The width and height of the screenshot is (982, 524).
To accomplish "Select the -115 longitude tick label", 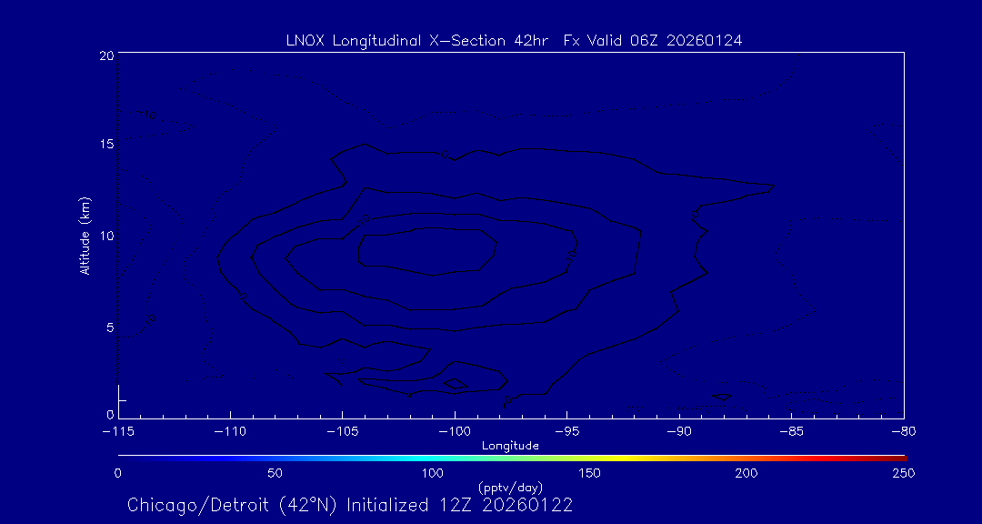I will click(x=118, y=431).
